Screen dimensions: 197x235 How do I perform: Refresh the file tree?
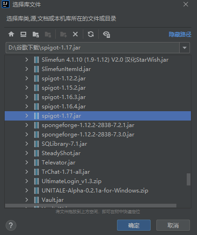click(x=91, y=34)
